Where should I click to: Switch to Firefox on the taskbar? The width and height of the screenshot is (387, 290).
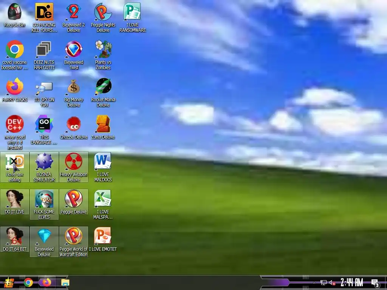pyautogui.click(x=46, y=282)
